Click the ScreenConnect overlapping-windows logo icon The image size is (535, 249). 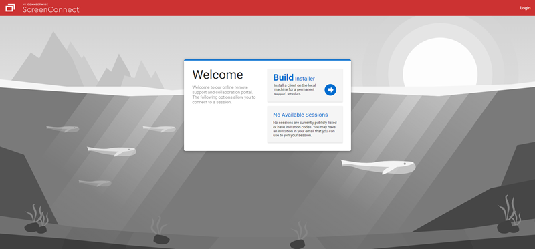pyautogui.click(x=10, y=8)
